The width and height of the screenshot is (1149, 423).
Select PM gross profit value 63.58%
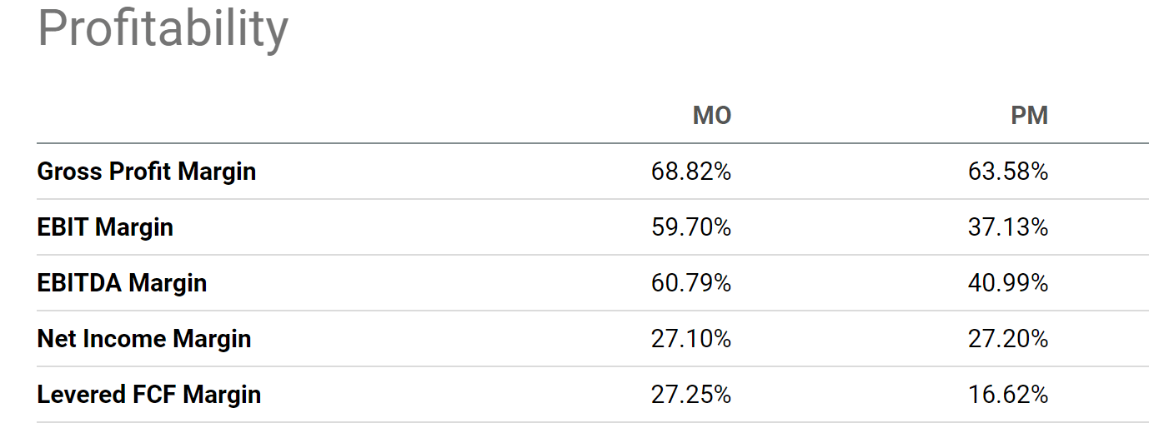pyautogui.click(x=1008, y=172)
